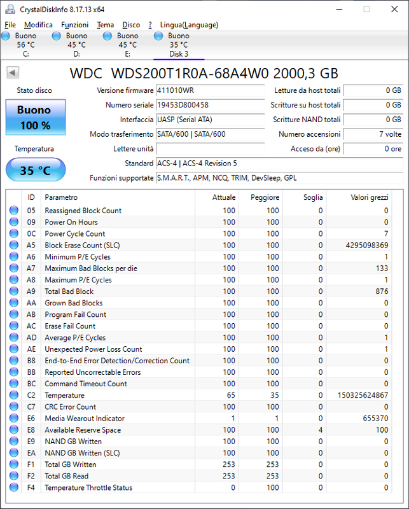This screenshot has height=509, width=409.
Task: Open the File menu
Action: [x=10, y=25]
